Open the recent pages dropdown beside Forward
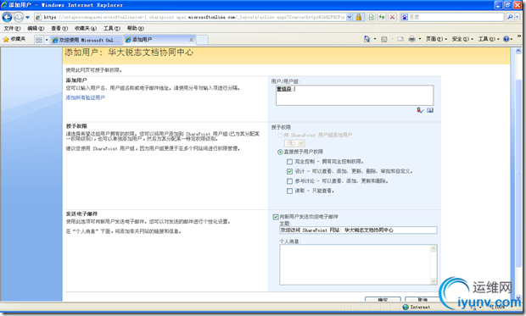526x316 pixels. (x=28, y=17)
